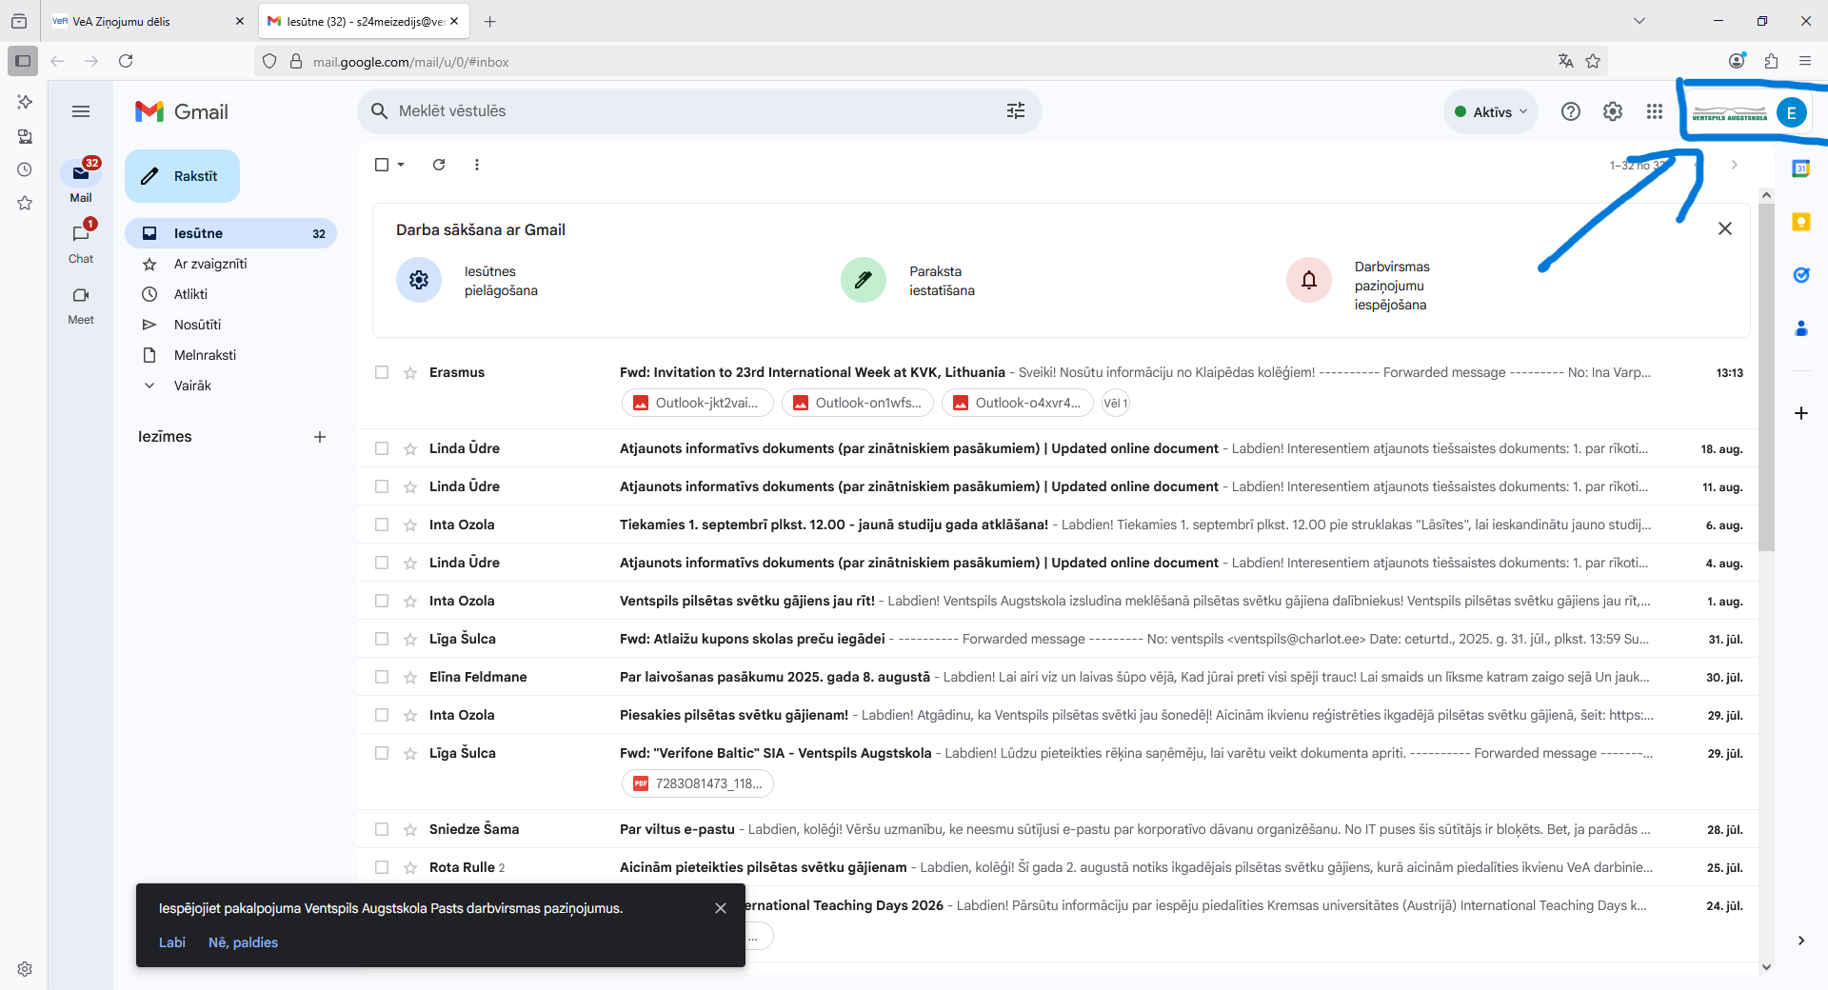This screenshot has width=1828, height=990.
Task: Switch to VeA Ziņojumu dēlis tab
Action: [122, 21]
